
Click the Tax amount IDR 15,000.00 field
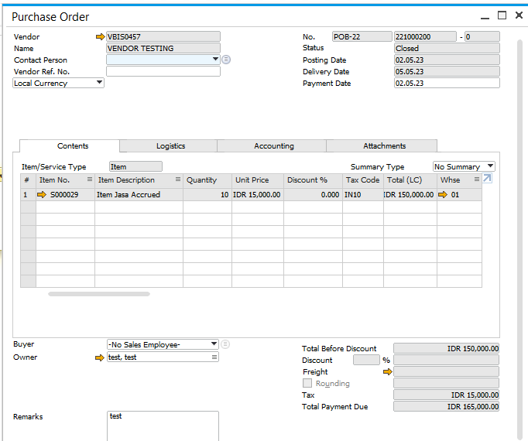tap(446, 395)
